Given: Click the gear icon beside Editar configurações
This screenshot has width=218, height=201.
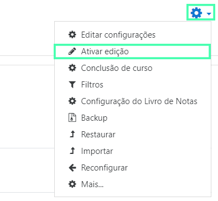Looking at the screenshot, I should coord(72,35).
